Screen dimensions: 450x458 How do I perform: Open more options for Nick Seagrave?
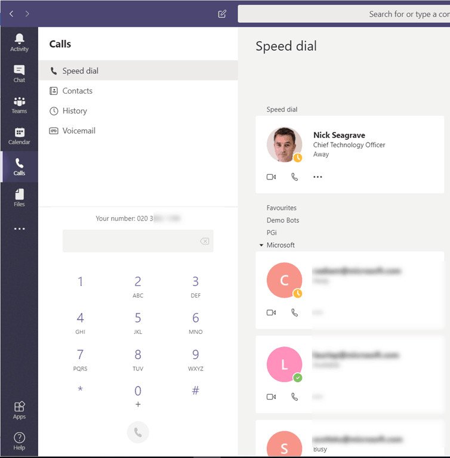(x=318, y=177)
